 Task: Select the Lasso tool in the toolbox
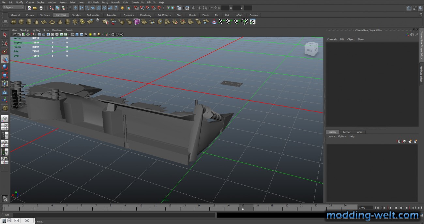pos(5,43)
